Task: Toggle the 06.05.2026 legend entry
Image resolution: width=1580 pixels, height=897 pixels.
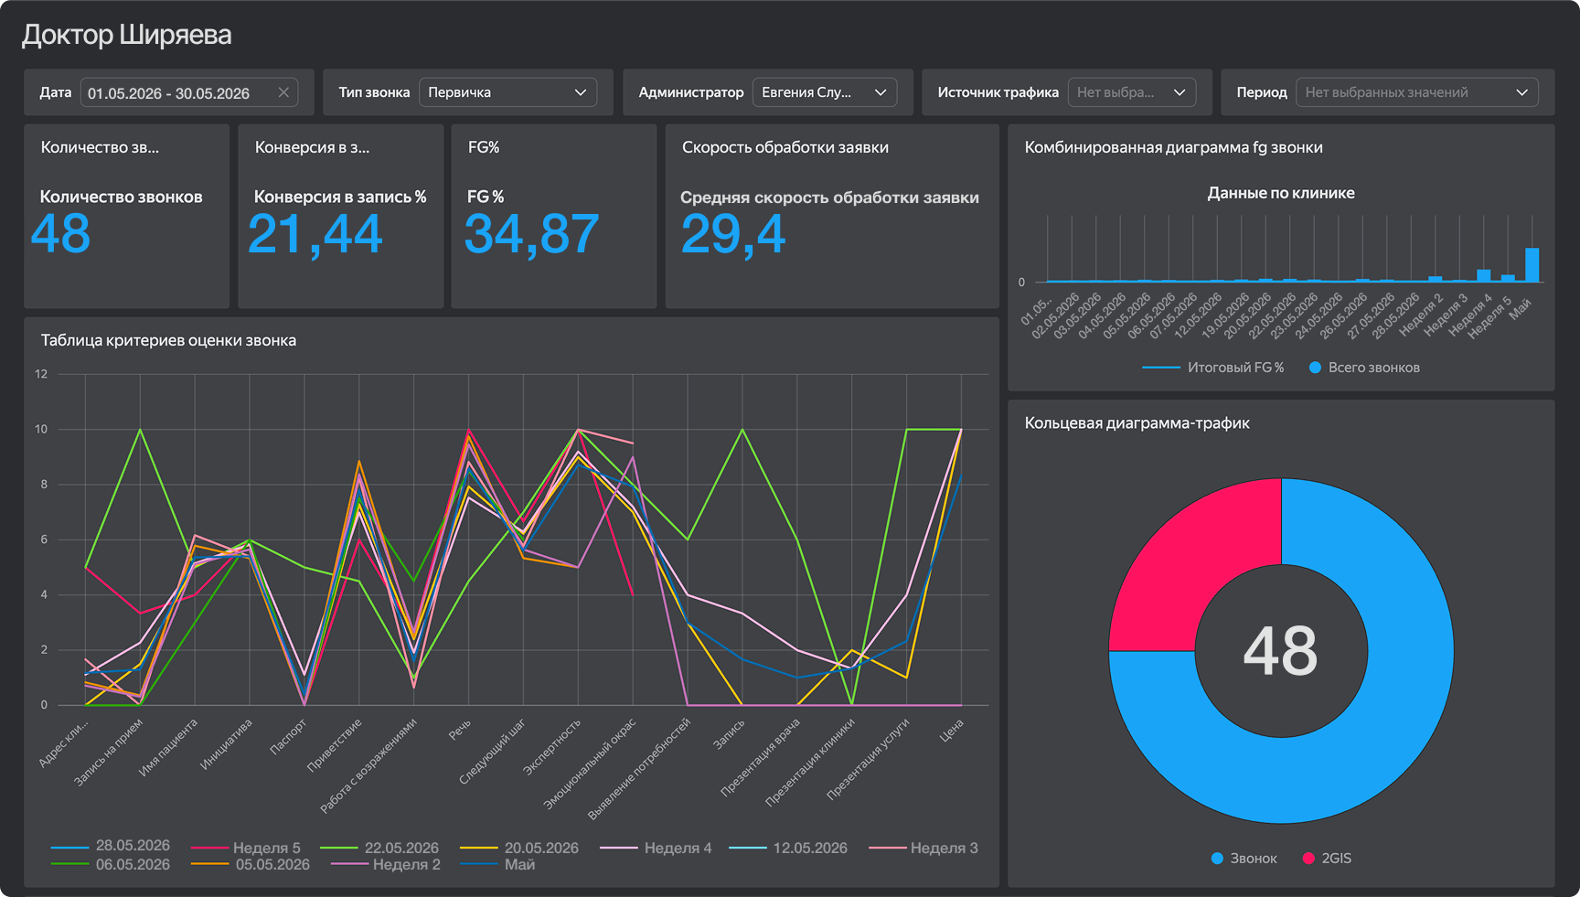Action: [111, 864]
